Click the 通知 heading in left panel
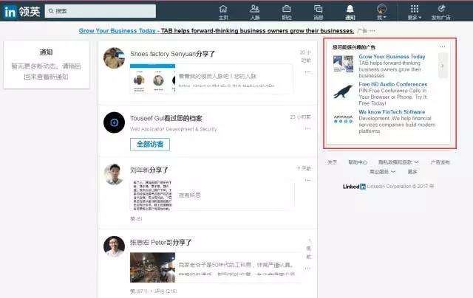 [x=46, y=52]
